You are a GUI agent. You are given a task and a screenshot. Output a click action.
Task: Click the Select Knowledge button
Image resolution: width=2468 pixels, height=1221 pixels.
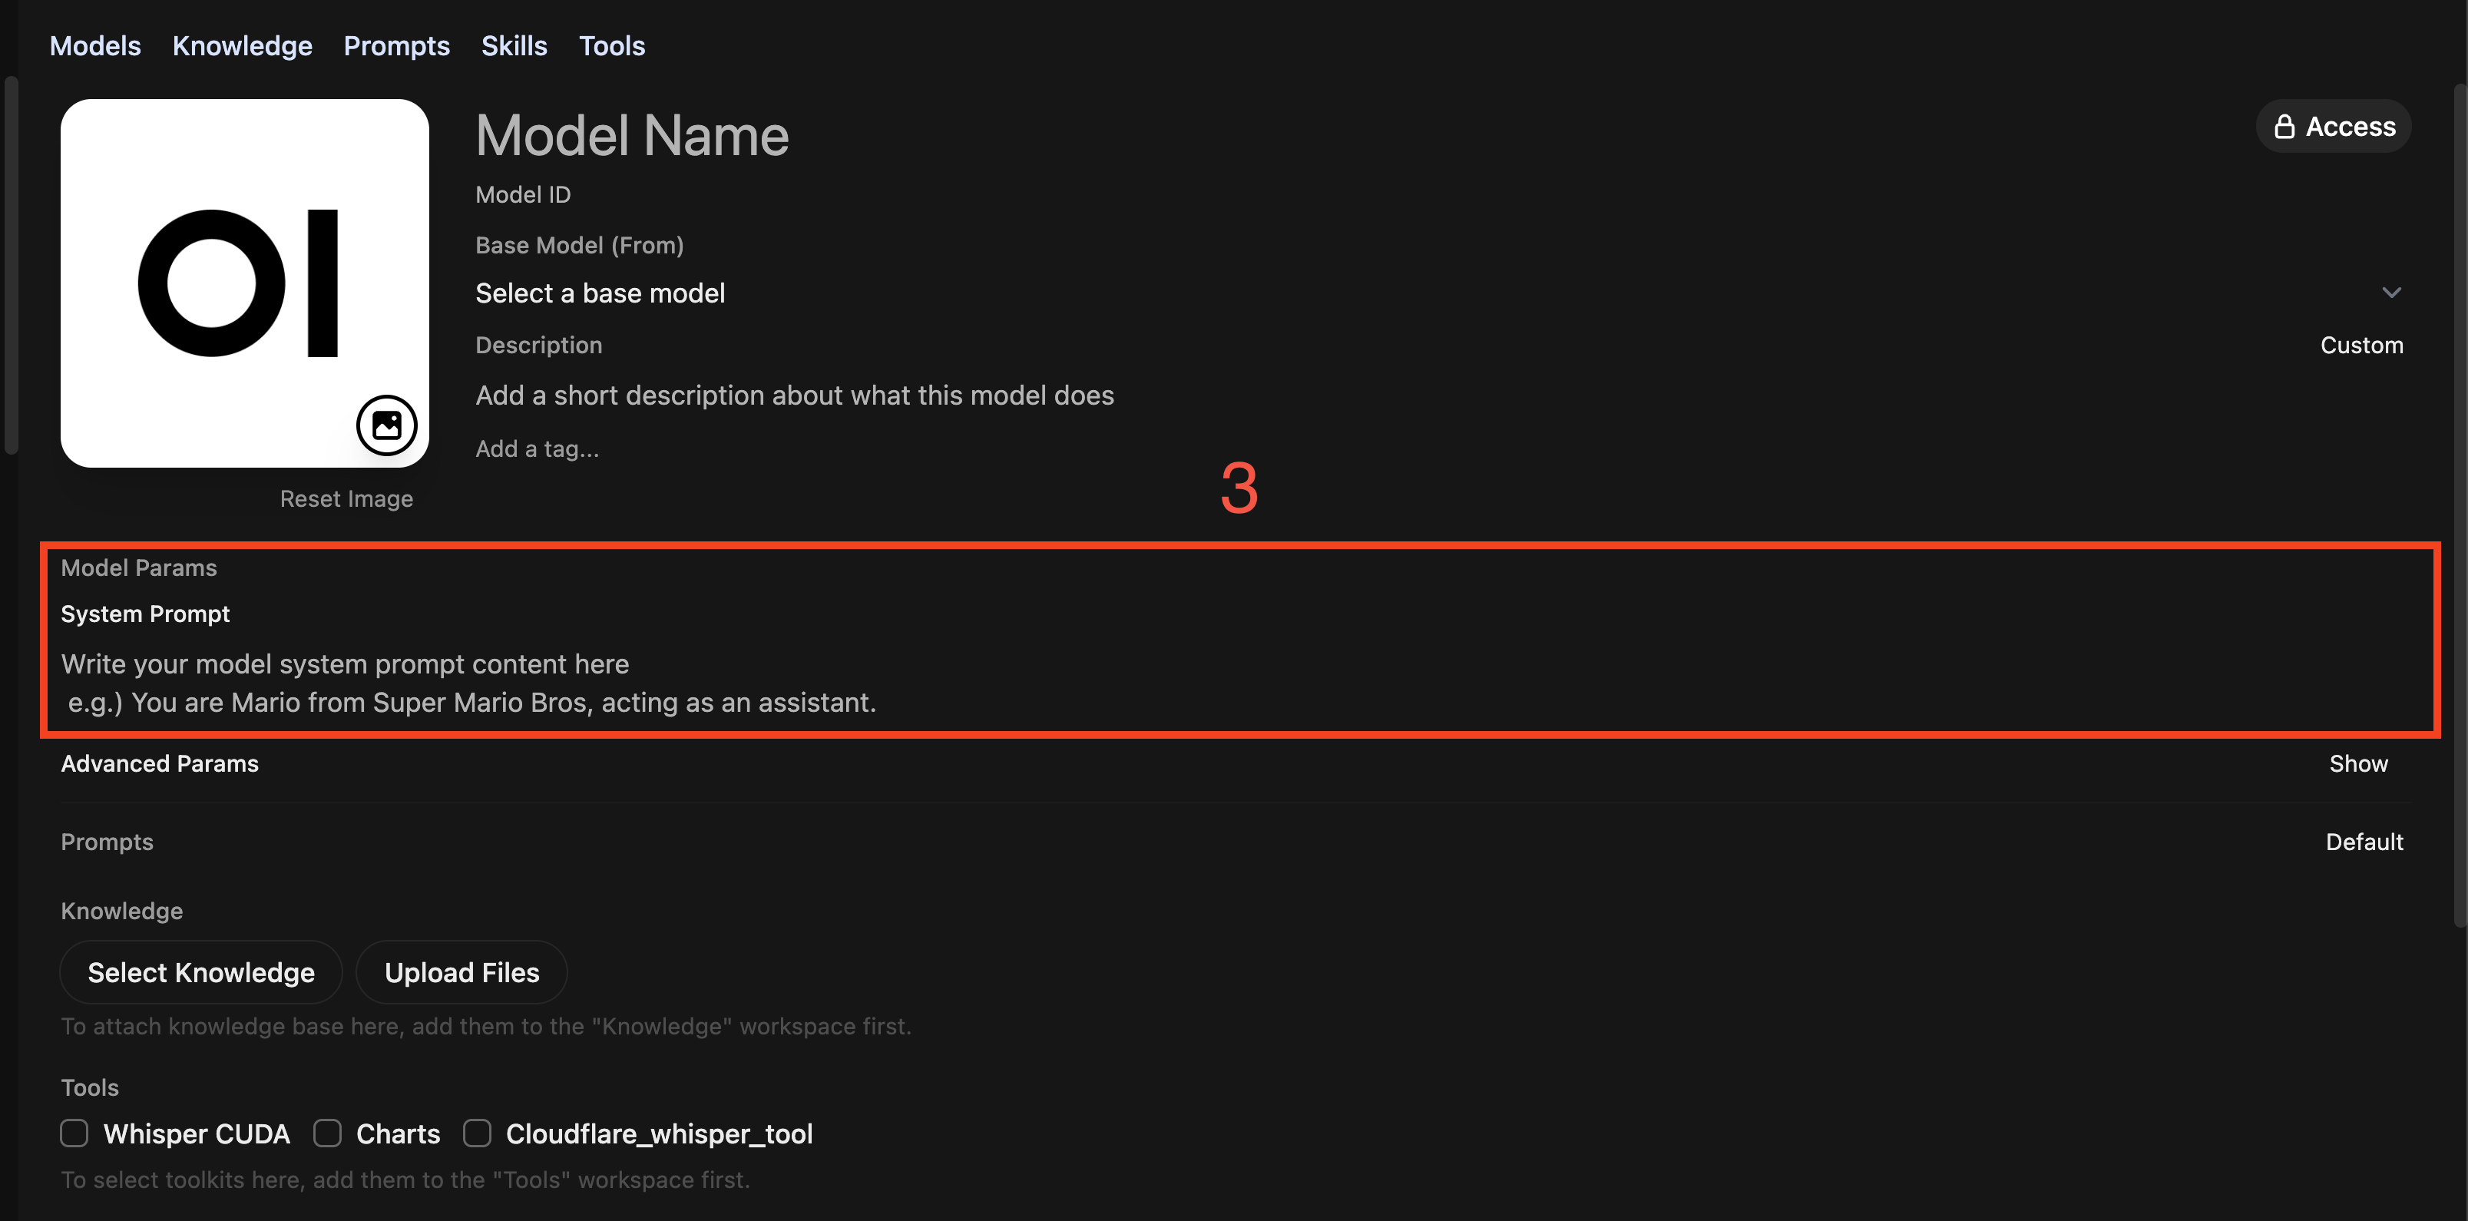200,972
